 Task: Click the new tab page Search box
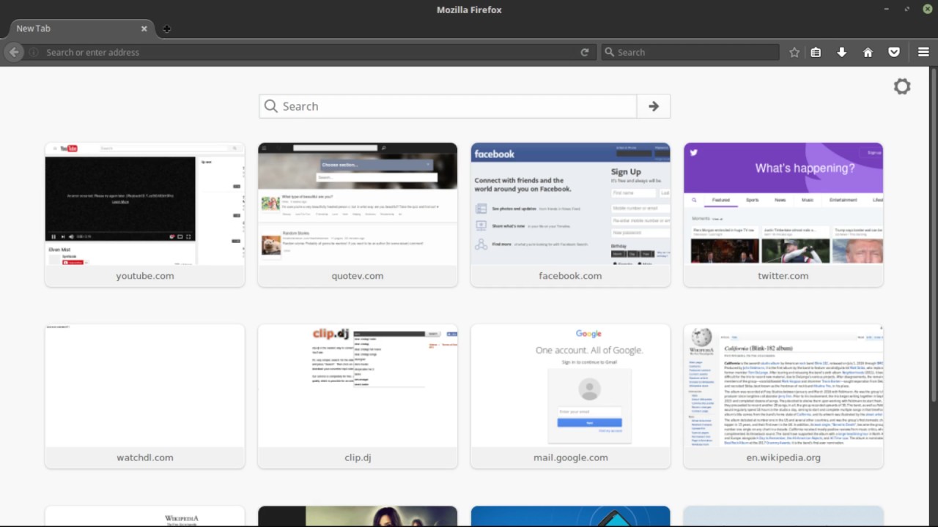point(448,106)
